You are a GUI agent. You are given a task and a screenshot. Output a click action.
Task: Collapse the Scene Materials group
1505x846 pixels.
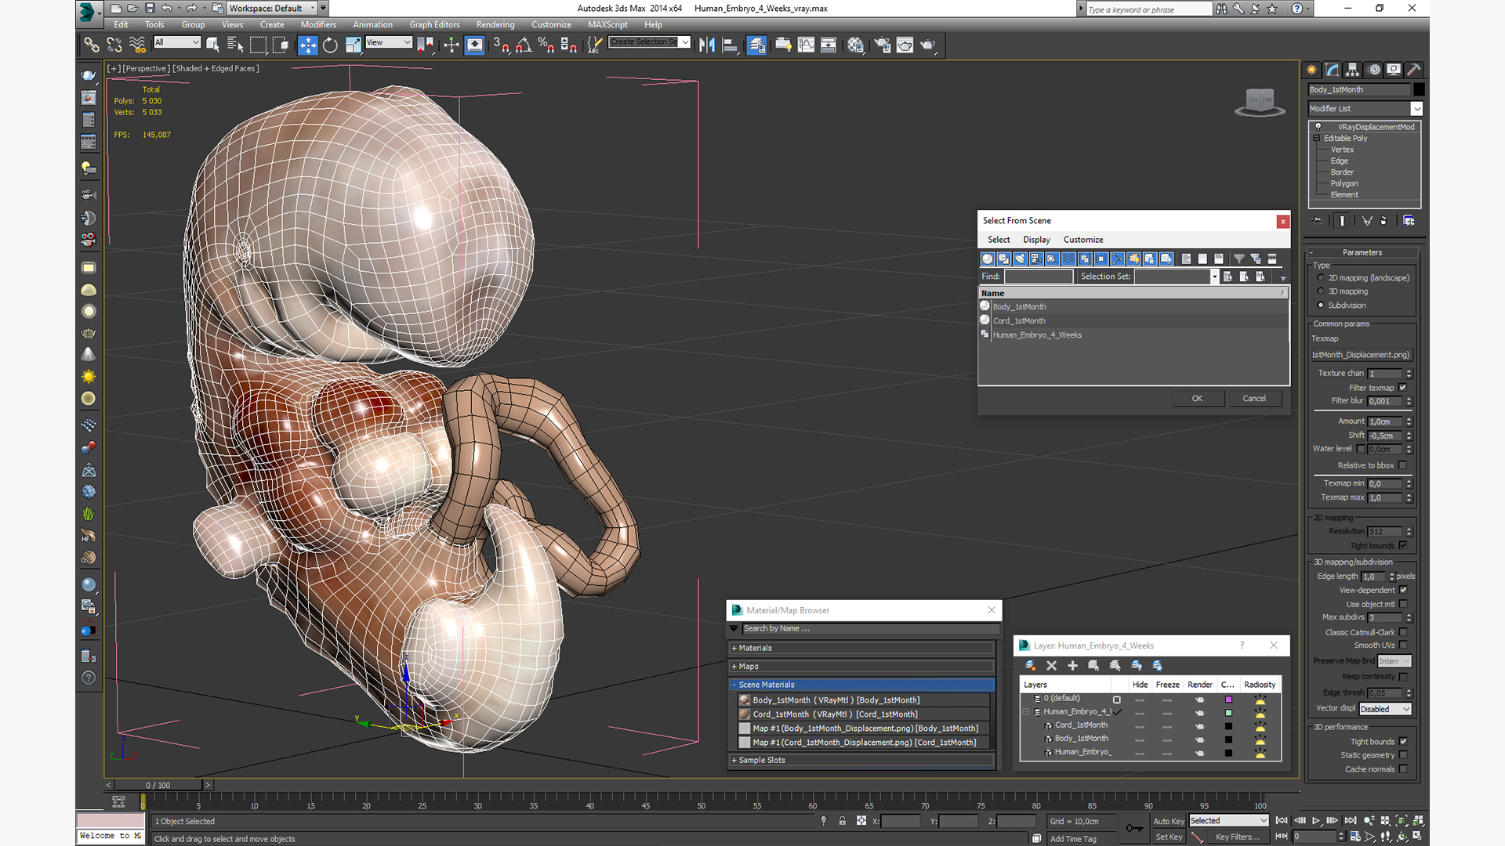click(x=861, y=685)
